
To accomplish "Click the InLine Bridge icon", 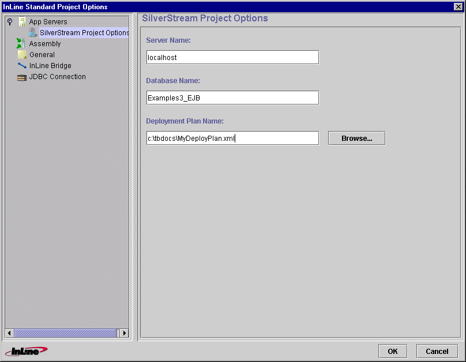I will [22, 65].
